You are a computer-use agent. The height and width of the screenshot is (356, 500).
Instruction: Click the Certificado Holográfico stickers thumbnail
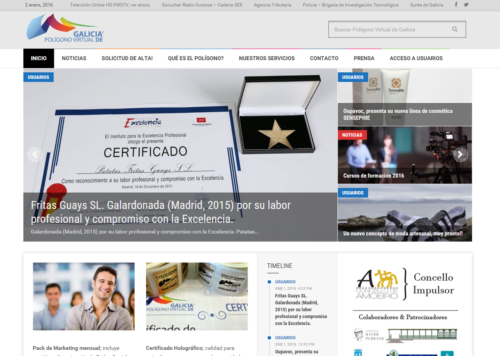(197, 297)
